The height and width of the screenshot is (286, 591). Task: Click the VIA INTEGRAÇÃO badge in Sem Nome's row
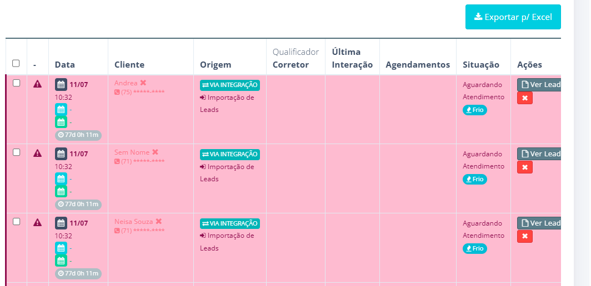click(230, 154)
